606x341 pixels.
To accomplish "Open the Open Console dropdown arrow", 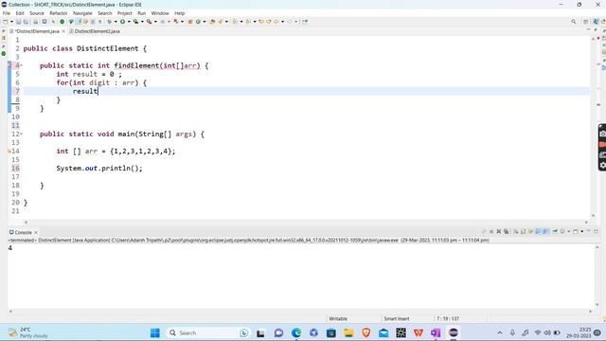I will [x=581, y=231].
